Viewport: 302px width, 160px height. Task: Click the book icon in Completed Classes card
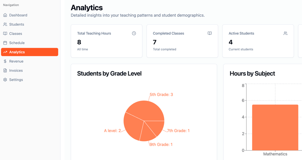(210, 33)
